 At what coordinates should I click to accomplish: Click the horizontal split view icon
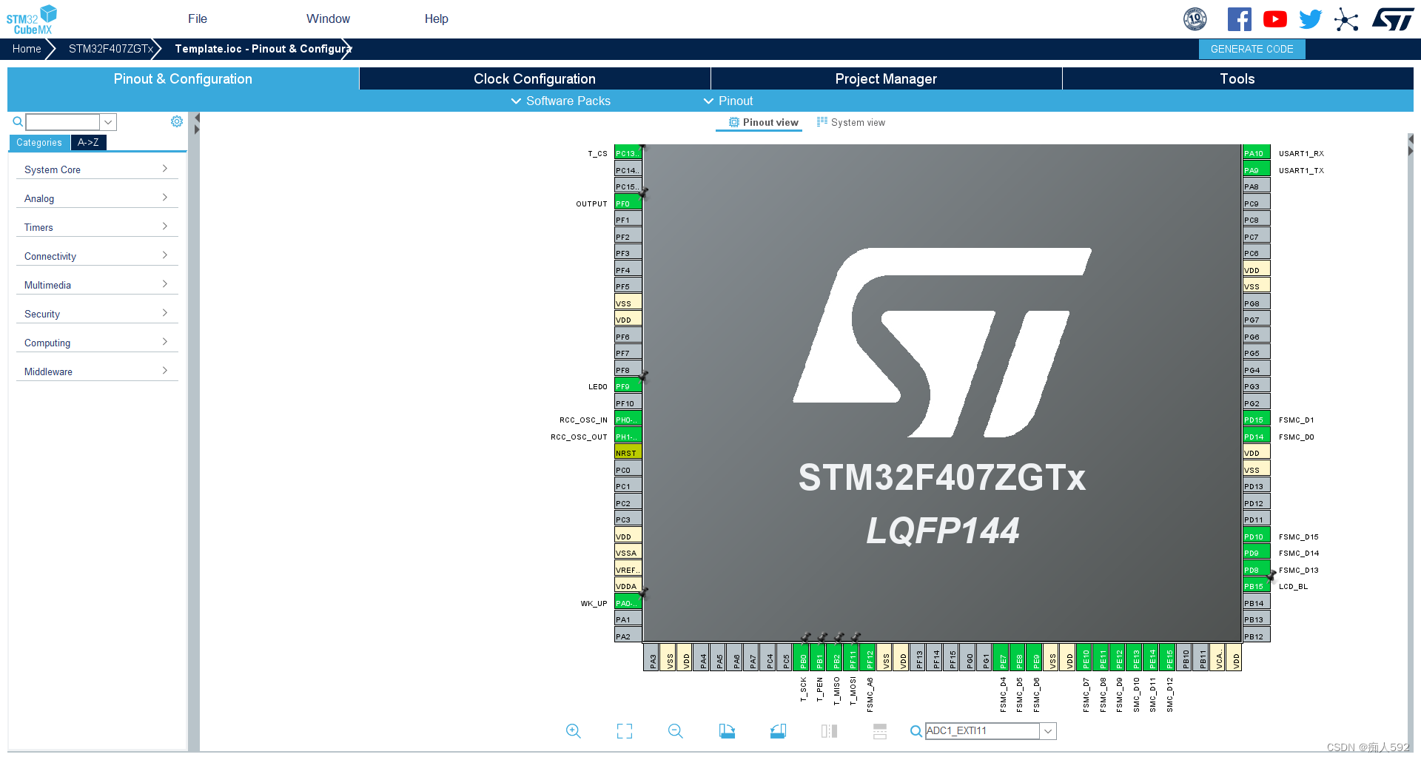880,731
